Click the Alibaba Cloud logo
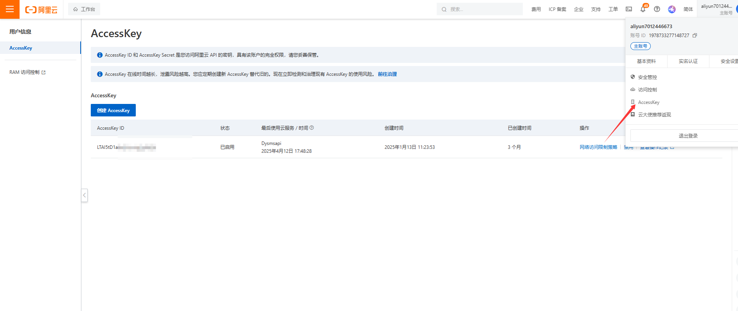This screenshot has height=311, width=738. (x=41, y=9)
